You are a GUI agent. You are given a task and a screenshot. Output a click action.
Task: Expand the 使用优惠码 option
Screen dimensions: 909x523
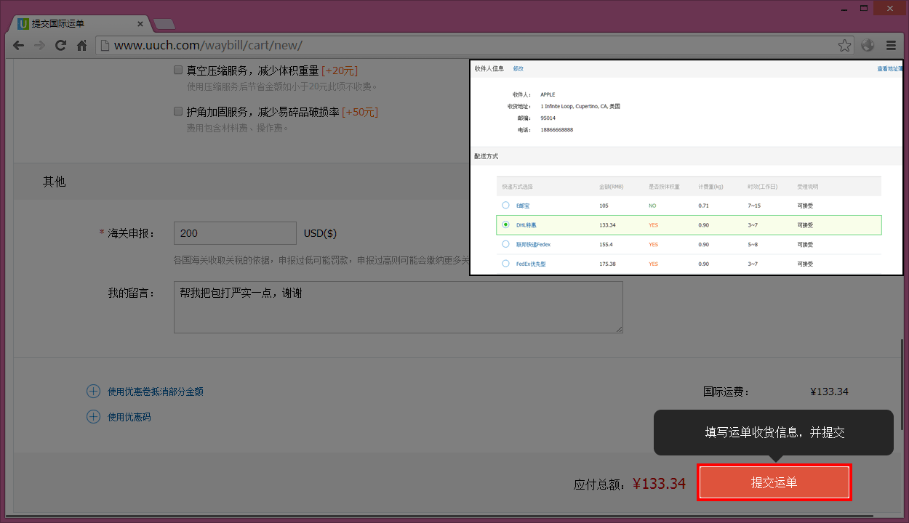point(129,417)
